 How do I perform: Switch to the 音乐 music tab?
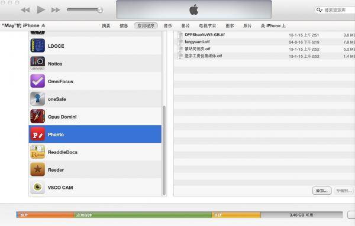point(168,26)
